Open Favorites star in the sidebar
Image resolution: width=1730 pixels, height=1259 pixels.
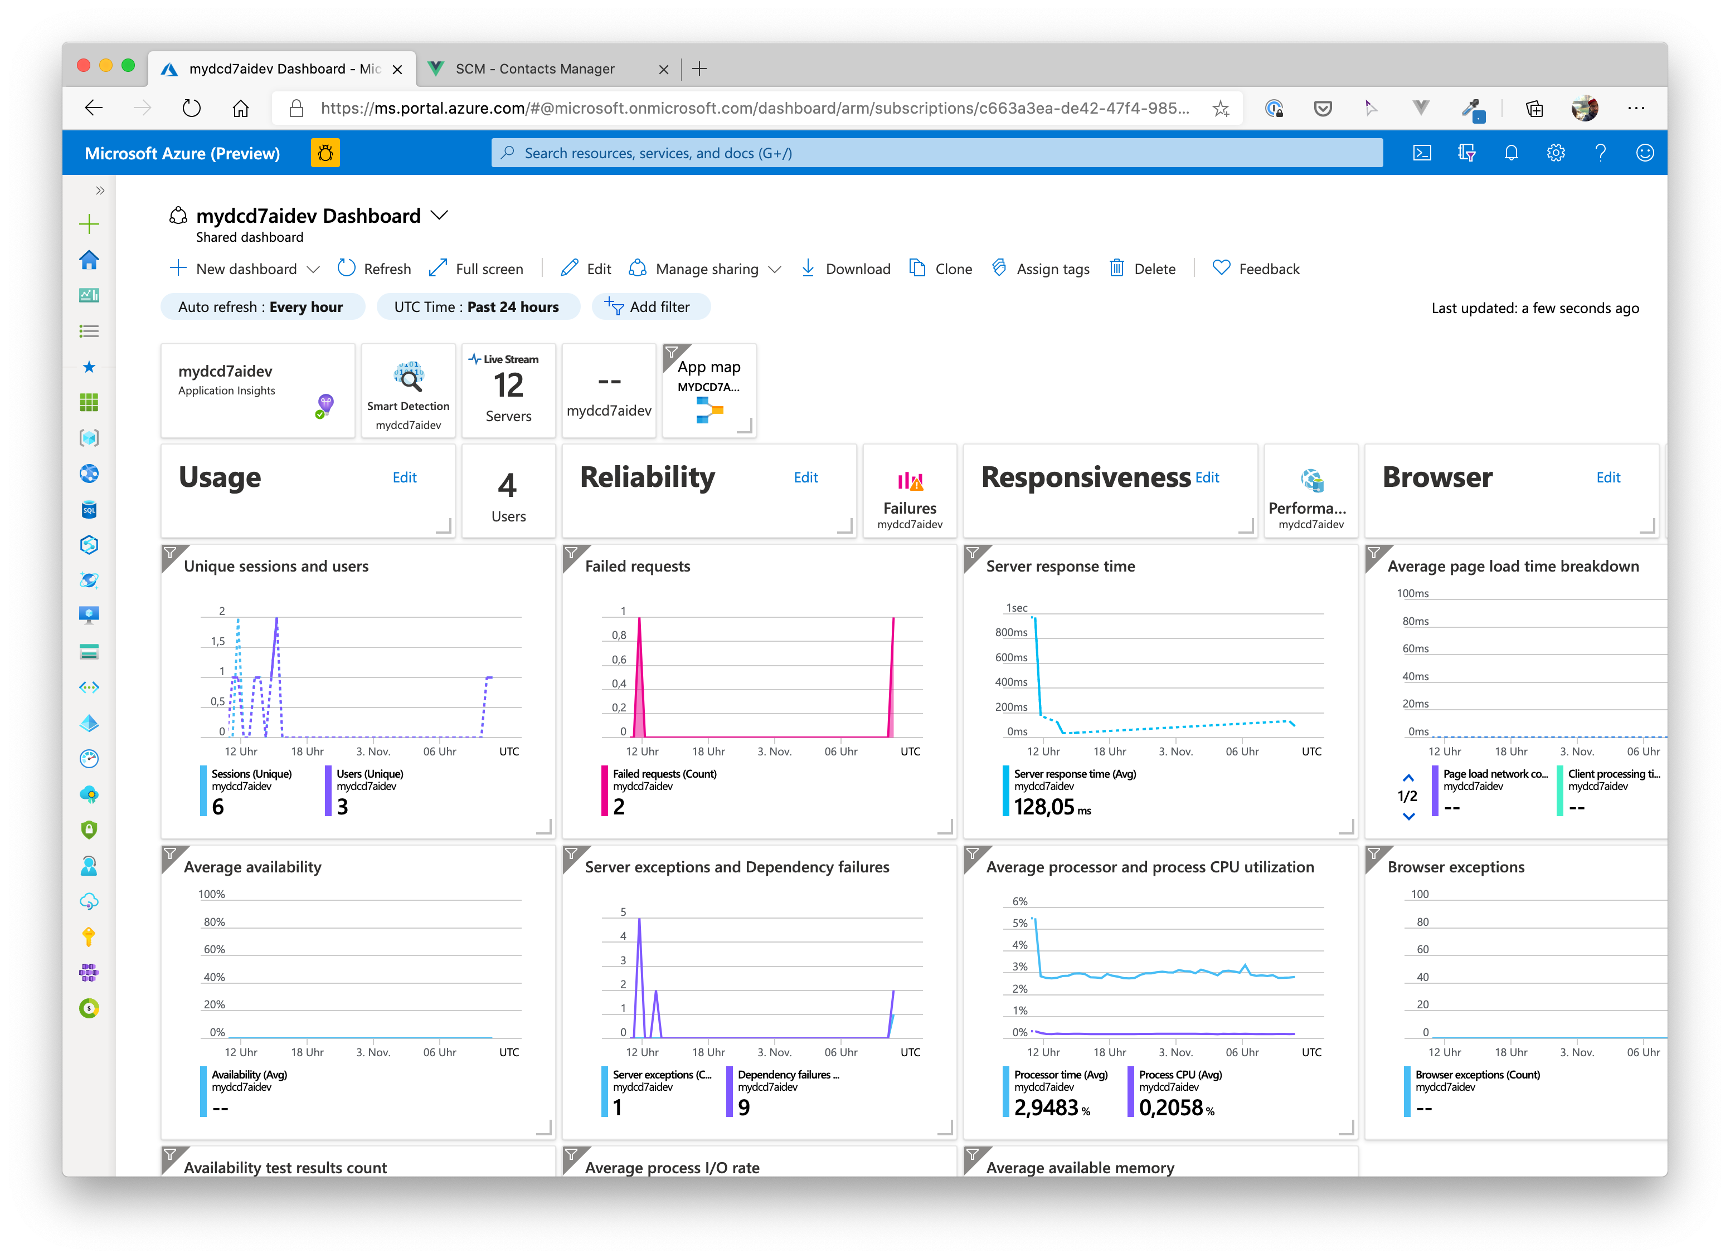click(x=89, y=367)
